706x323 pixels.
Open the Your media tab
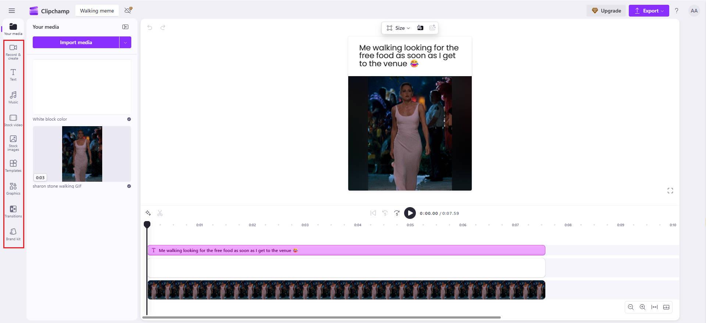(13, 29)
